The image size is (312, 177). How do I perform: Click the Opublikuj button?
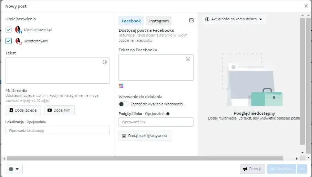(282, 169)
